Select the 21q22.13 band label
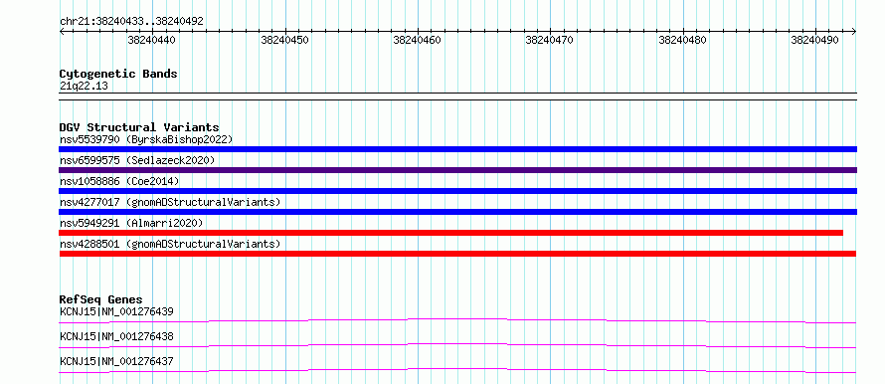 [84, 87]
